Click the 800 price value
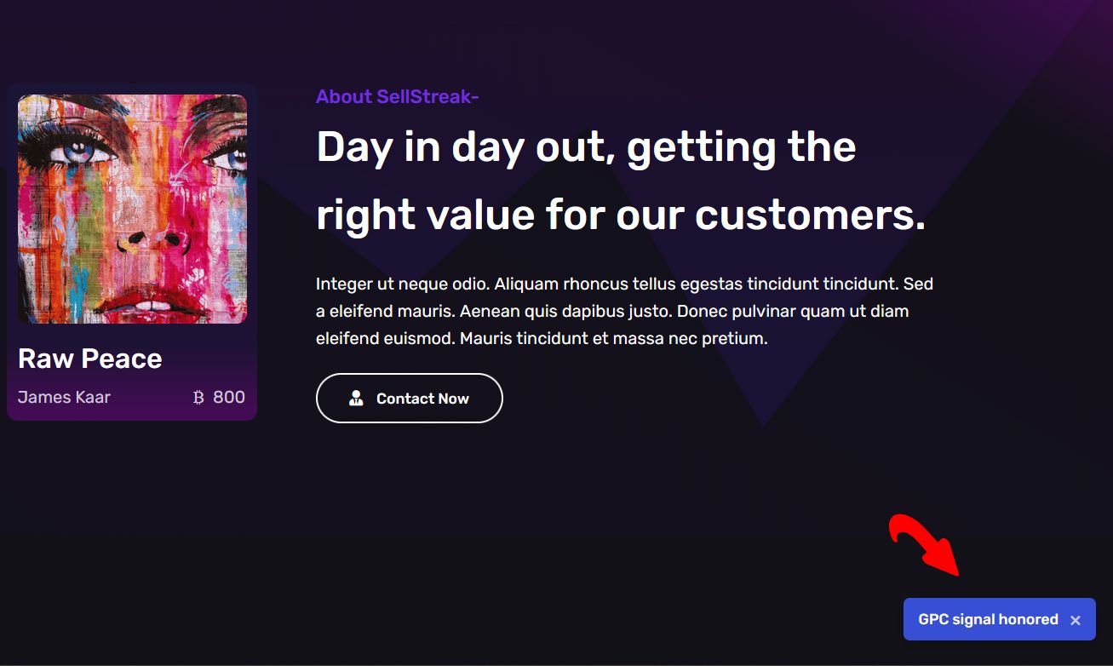Screen dimensions: 1113x666 coord(229,397)
